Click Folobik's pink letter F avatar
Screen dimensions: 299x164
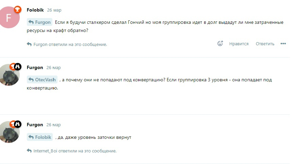point(9,17)
